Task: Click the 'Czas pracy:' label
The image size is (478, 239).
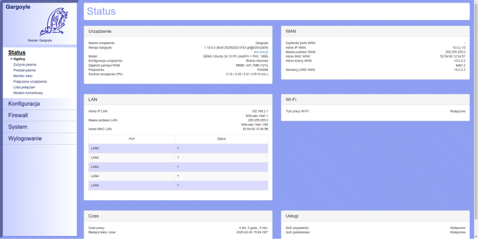Action: point(97,228)
